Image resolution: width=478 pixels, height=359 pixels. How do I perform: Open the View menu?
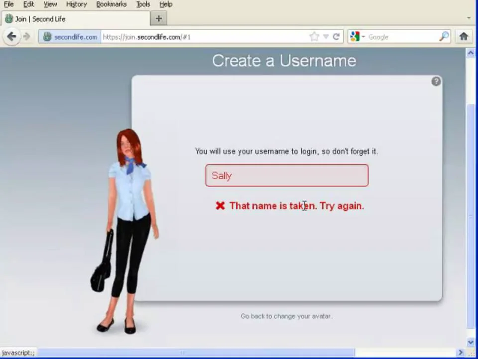point(50,4)
